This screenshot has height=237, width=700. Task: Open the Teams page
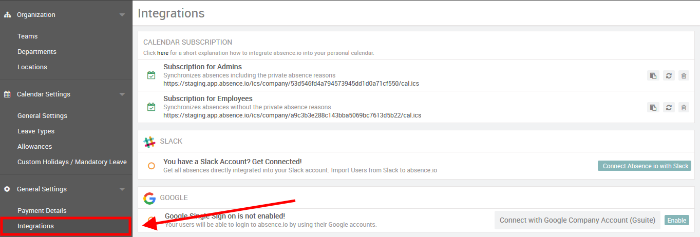(x=27, y=36)
